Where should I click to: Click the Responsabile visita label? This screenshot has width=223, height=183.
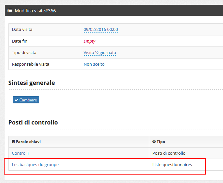pyautogui.click(x=31, y=64)
